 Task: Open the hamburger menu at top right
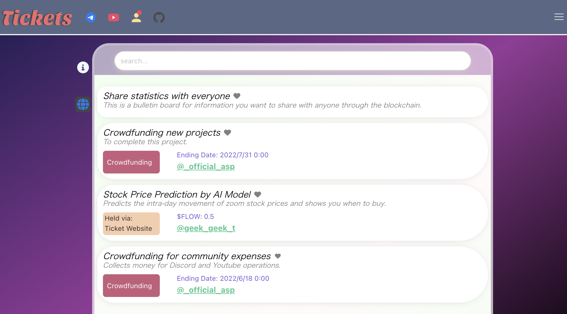tap(559, 17)
